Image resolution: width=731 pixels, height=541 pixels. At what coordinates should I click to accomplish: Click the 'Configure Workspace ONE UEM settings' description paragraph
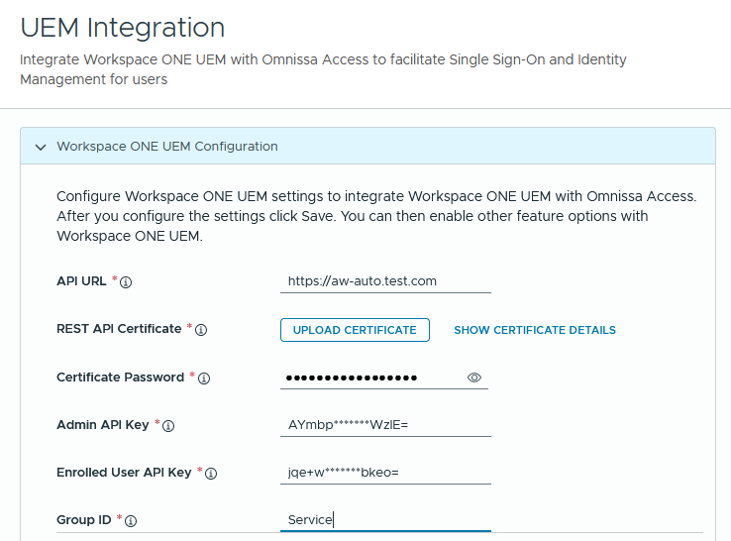click(376, 216)
